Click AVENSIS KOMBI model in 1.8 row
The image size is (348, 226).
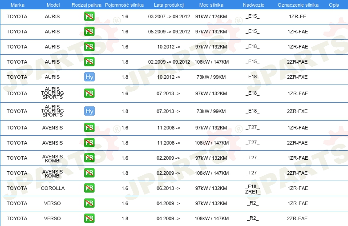(53, 174)
